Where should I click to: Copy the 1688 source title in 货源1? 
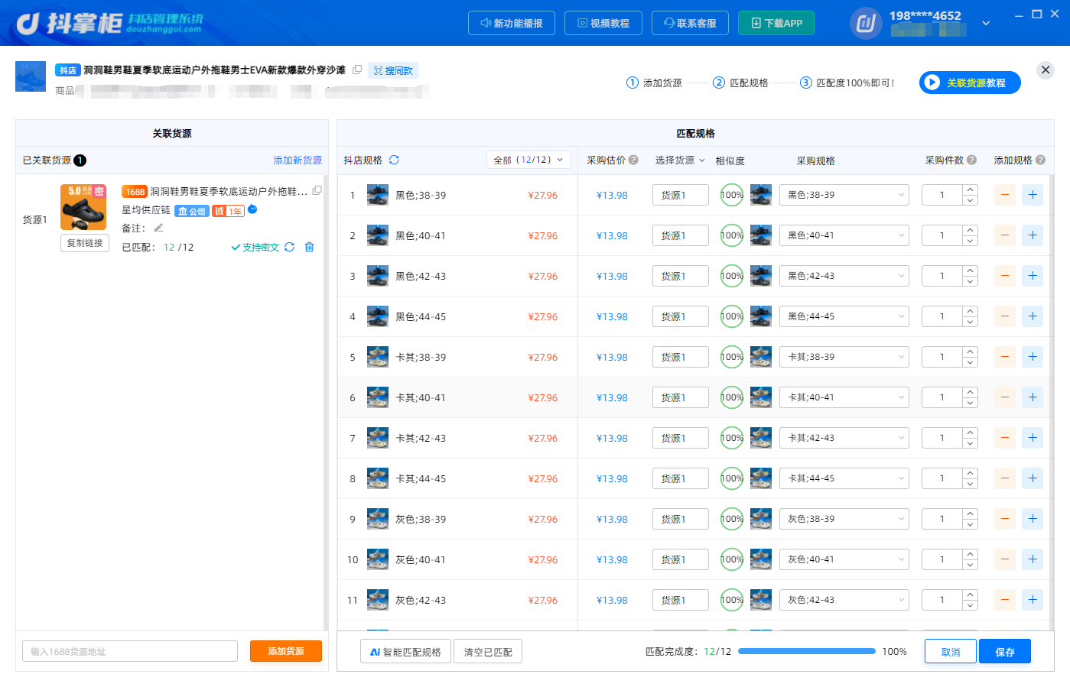(x=317, y=190)
